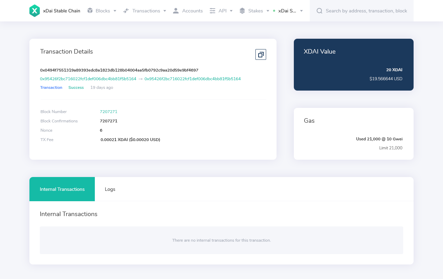Click the Transaction Details heading

tap(66, 52)
